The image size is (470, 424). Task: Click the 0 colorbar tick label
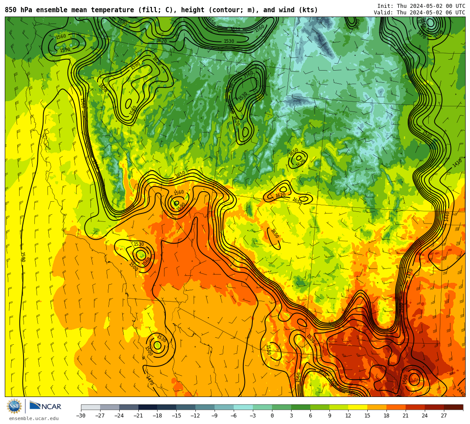click(x=272, y=416)
